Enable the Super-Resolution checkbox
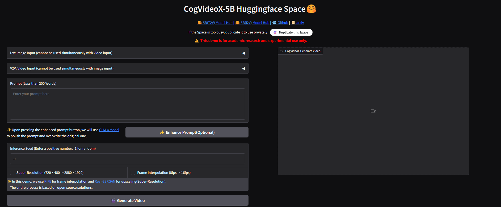501x207 pixels. point(12,173)
